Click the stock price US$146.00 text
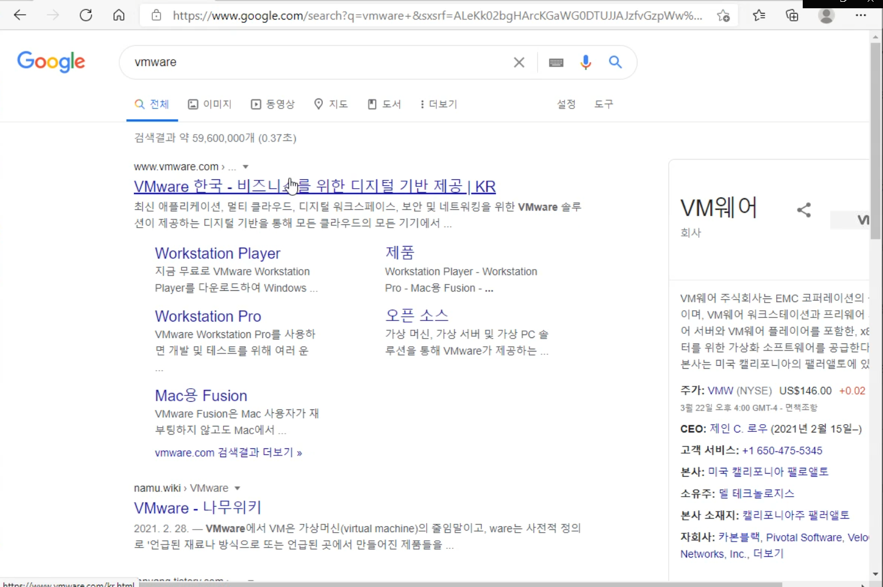Image resolution: width=883 pixels, height=587 pixels. [x=805, y=391]
